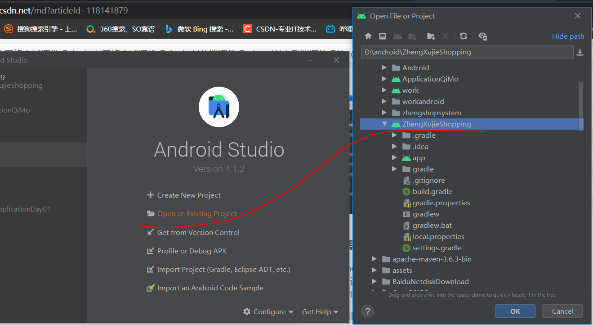Expand the zhengshopsystem folder
Screen dimensions: 593x325
384,113
